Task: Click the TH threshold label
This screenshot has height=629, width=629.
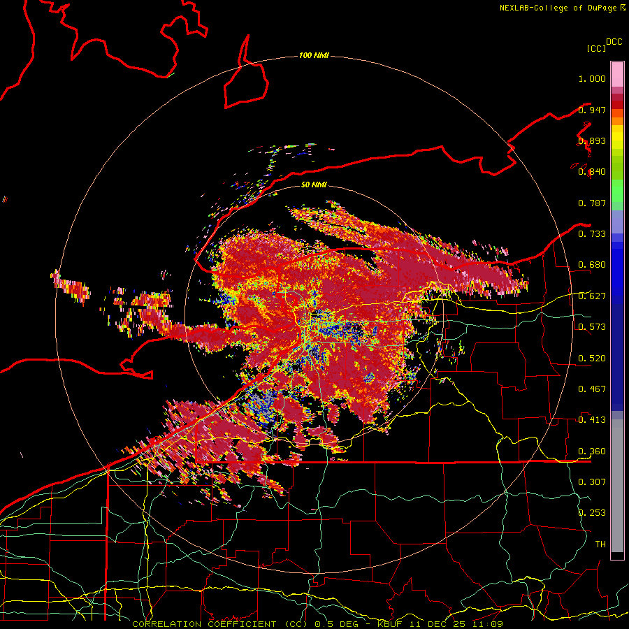Action: [600, 544]
